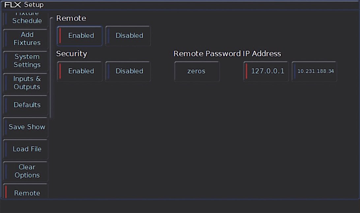The image size is (360, 213).
Task: Click the Remote Password IP Address heading
Action: 227,54
